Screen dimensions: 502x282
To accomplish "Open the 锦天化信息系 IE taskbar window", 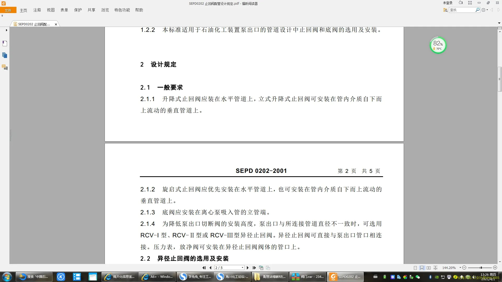I will pos(120,277).
